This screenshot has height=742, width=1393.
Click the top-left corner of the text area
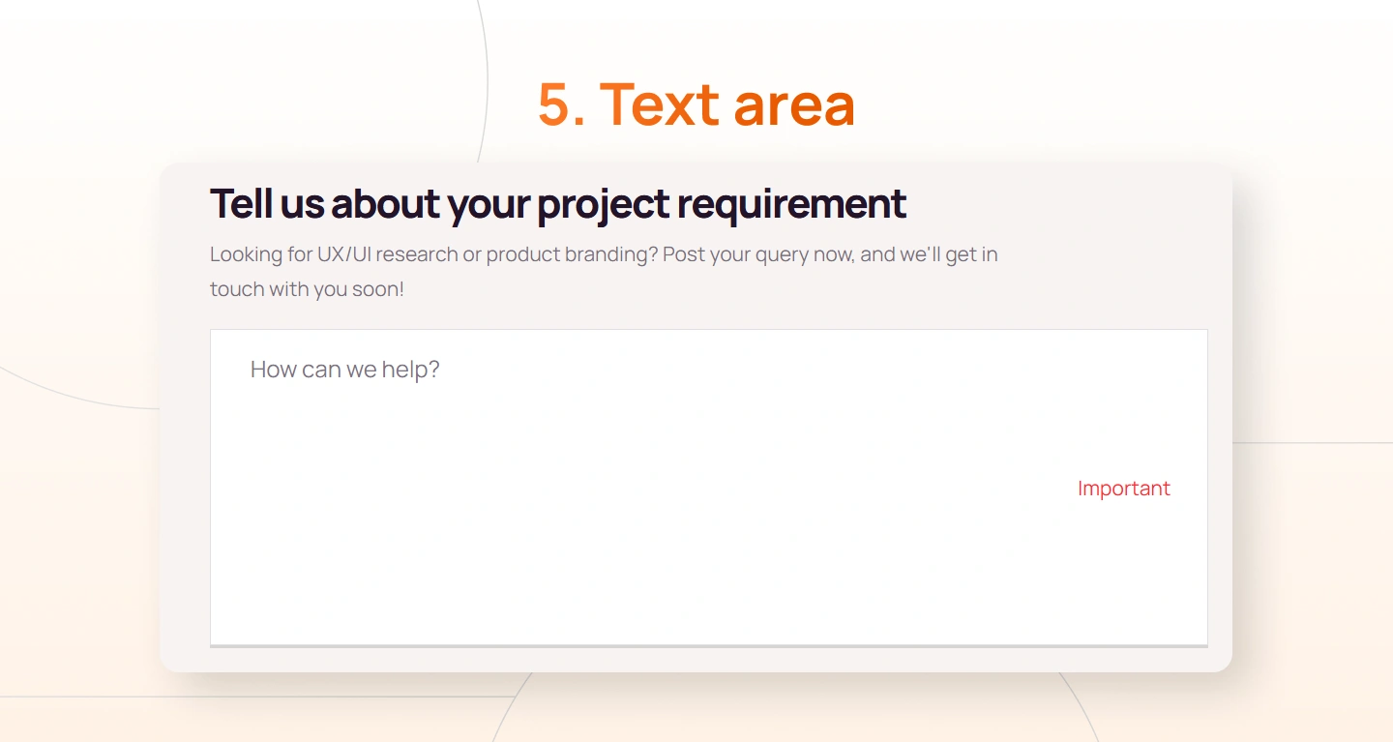(x=215, y=333)
